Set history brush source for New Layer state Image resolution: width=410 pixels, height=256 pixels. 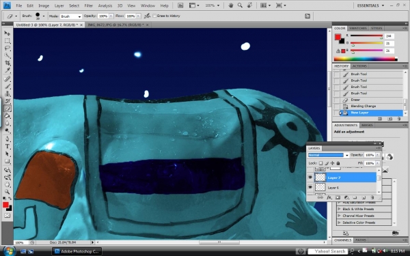(x=337, y=113)
